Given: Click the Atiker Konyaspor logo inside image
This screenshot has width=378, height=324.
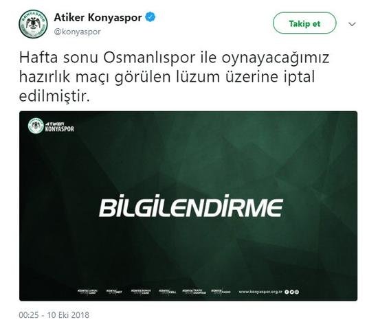Looking at the screenshot, I should (x=51, y=126).
